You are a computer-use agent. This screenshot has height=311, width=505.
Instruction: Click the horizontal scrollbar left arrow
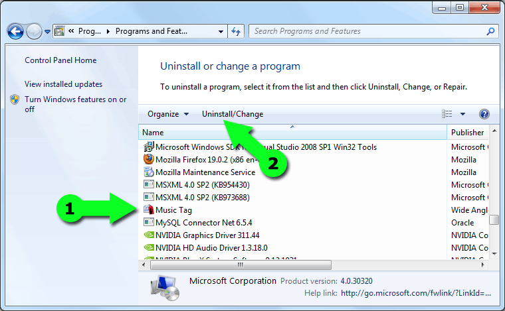pos(144,265)
